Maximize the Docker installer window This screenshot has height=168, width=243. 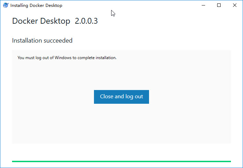tap(219, 5)
